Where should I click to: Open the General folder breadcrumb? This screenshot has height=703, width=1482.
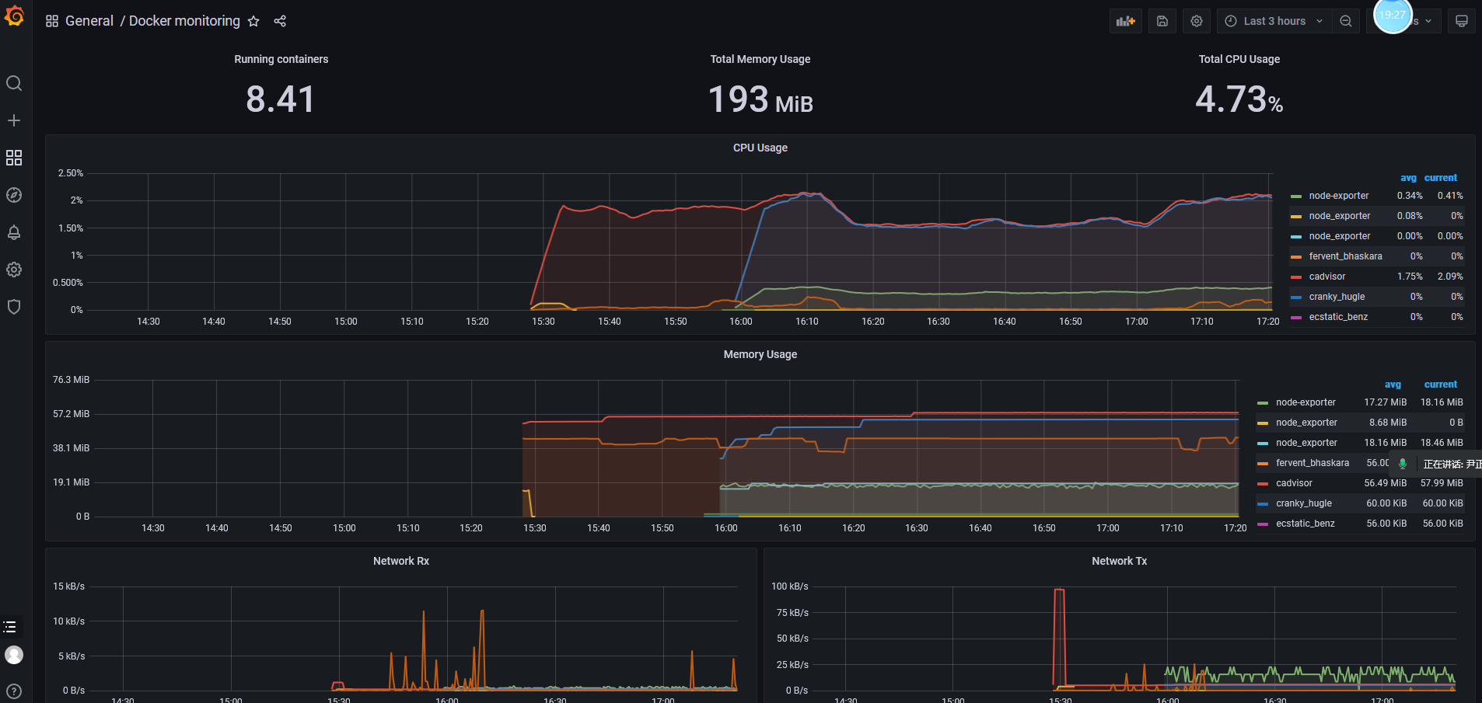(89, 21)
